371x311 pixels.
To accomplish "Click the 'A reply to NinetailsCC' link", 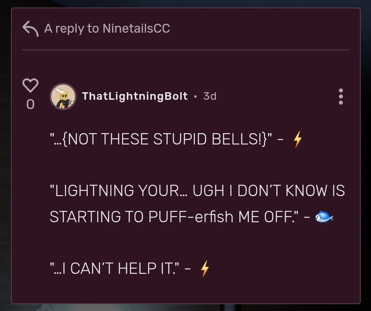I will pyautogui.click(x=107, y=28).
